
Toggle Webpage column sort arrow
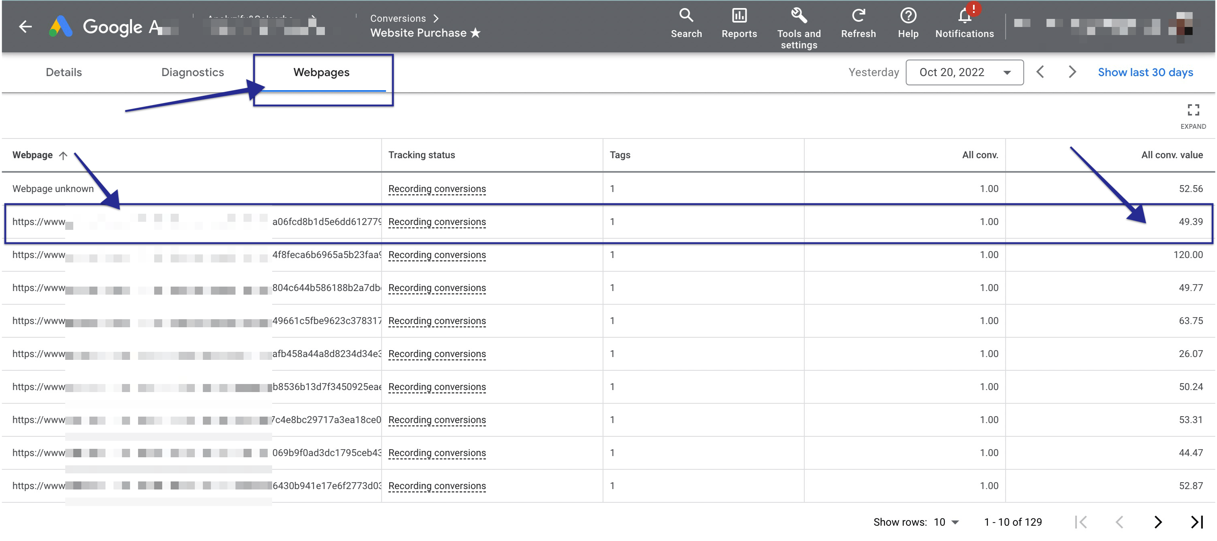[x=63, y=155]
